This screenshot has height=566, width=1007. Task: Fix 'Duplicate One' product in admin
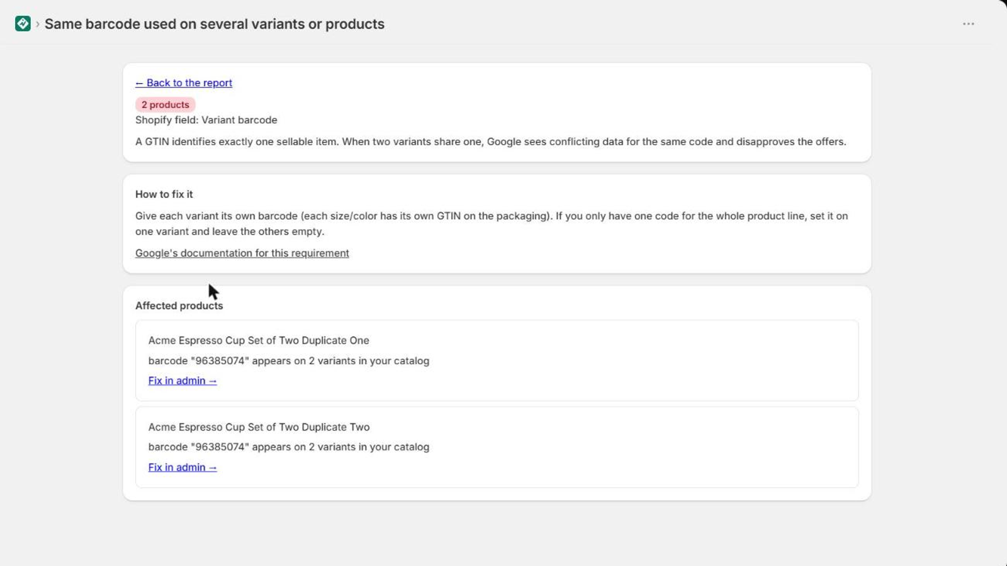(183, 380)
